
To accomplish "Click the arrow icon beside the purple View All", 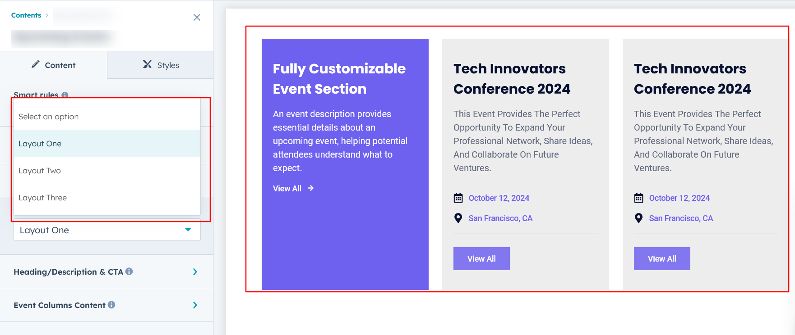I will point(310,188).
